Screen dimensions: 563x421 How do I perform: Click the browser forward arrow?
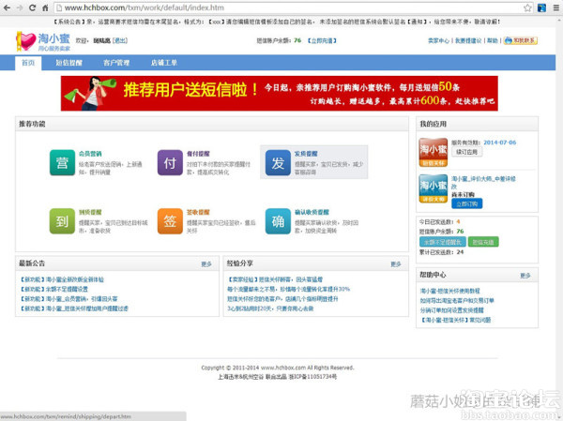[20, 8]
